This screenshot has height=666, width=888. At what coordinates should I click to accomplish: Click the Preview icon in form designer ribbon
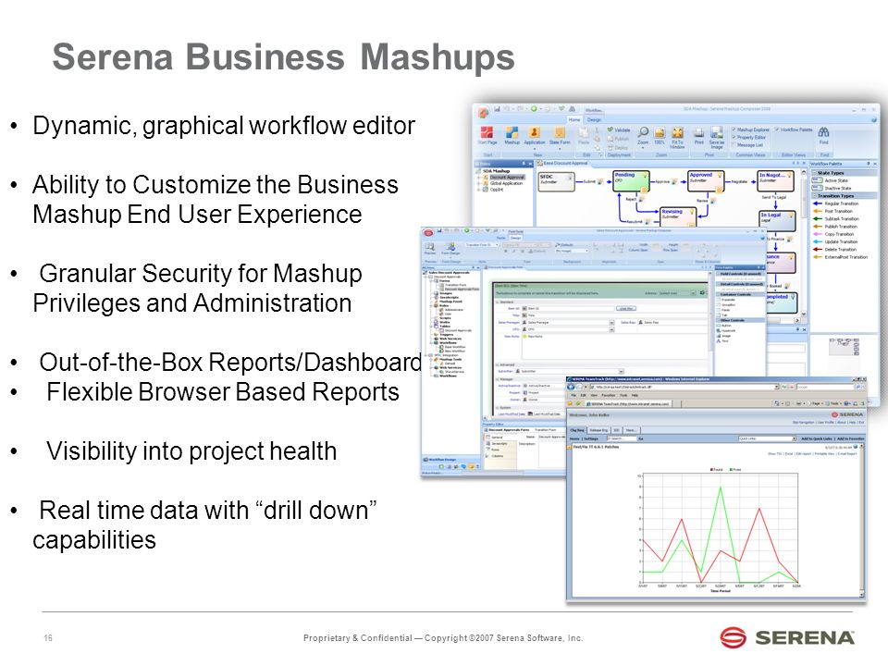pos(430,247)
